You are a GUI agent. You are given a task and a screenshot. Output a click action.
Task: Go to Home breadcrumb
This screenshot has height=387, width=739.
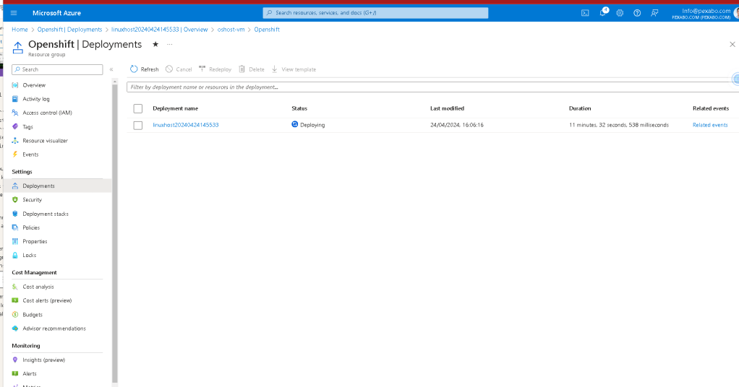(x=20, y=29)
